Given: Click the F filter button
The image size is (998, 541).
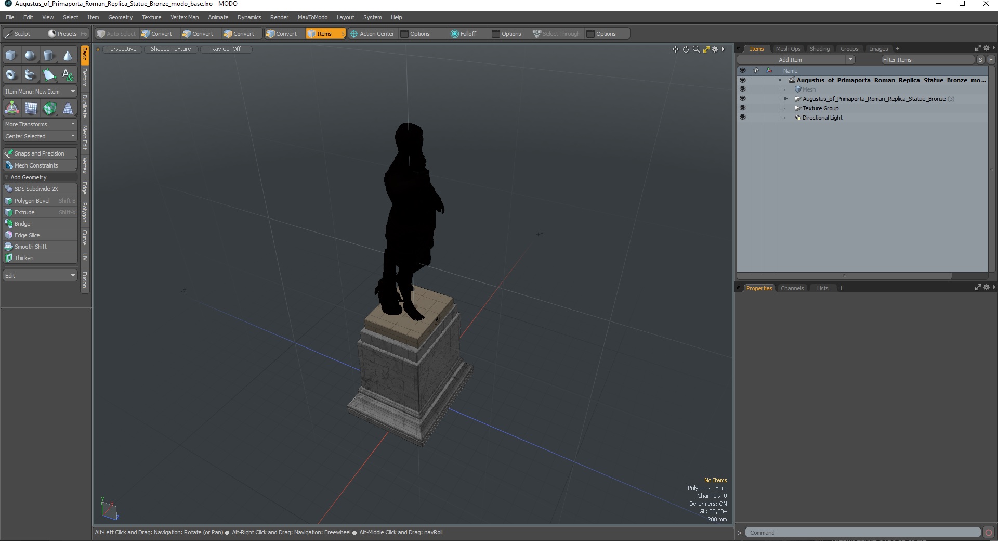Looking at the screenshot, I should click(x=991, y=60).
